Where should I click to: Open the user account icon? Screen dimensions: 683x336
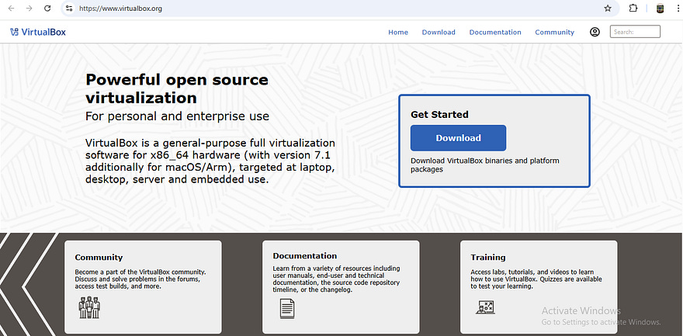[595, 32]
